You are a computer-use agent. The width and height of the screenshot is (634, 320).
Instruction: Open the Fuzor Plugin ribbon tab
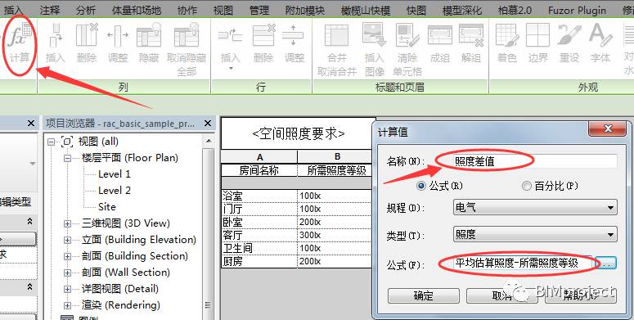click(577, 10)
